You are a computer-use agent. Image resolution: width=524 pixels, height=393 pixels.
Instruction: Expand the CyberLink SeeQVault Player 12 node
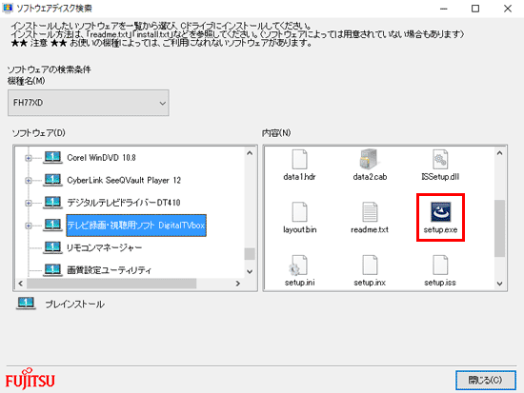point(29,180)
